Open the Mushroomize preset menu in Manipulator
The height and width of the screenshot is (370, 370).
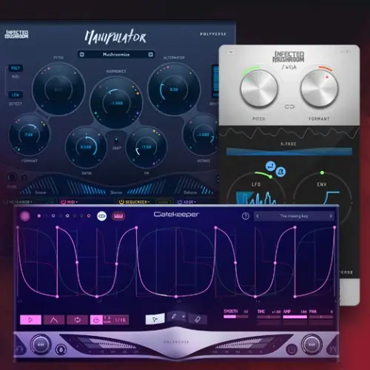[116, 55]
